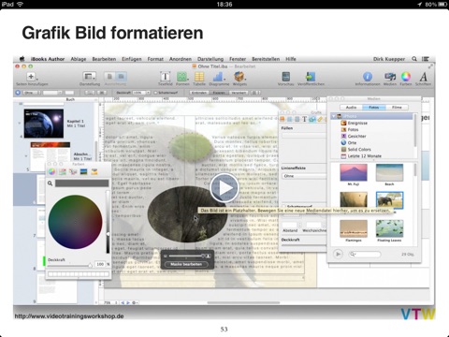This screenshot has width=449, height=337.
Task: Switch to Filme tab in Medien panel
Action: [x=397, y=107]
